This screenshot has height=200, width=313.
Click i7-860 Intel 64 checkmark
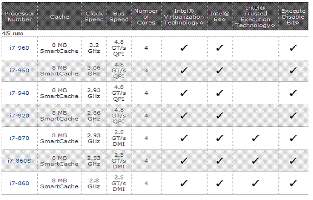(220, 183)
